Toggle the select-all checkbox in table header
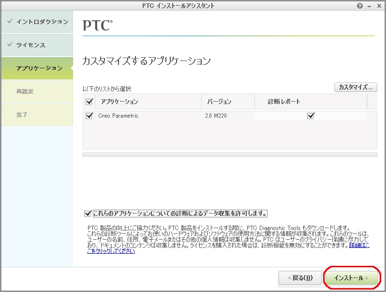Screen dimensions: 386x292 tap(89, 102)
